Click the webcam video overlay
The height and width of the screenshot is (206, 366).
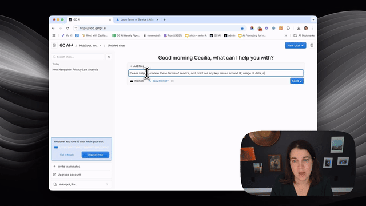click(x=298, y=163)
